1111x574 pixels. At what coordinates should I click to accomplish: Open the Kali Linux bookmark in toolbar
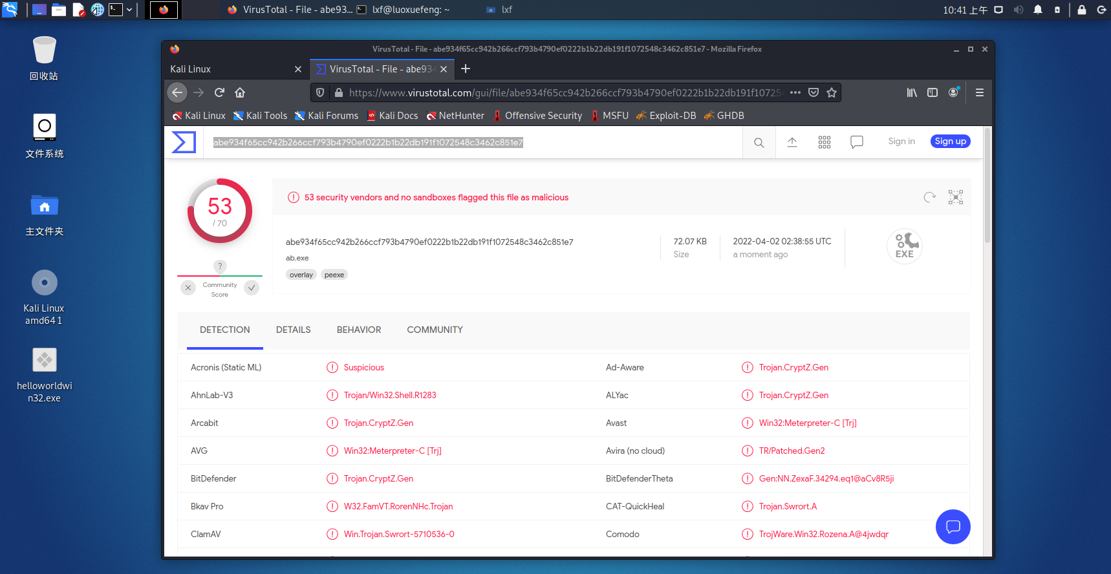(x=199, y=116)
